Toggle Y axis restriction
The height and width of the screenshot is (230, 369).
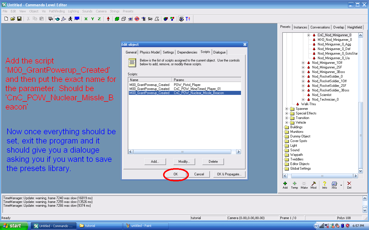[x=93, y=19]
